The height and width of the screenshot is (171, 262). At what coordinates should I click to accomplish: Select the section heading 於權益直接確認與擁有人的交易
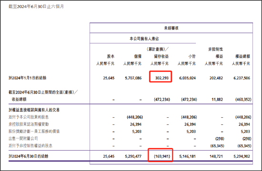point(34,110)
